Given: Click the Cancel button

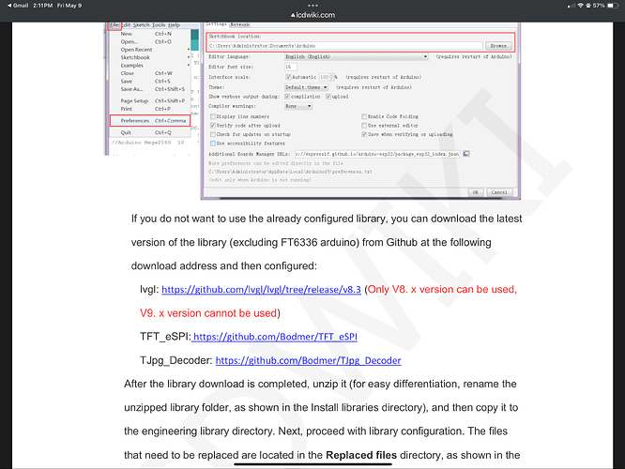Looking at the screenshot, I should [x=499, y=192].
